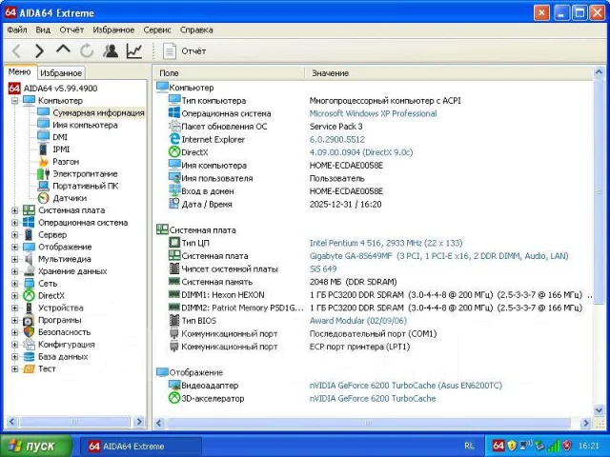The image size is (610, 457).
Task: Click the DMI monitor icon in tree
Action: (43, 137)
